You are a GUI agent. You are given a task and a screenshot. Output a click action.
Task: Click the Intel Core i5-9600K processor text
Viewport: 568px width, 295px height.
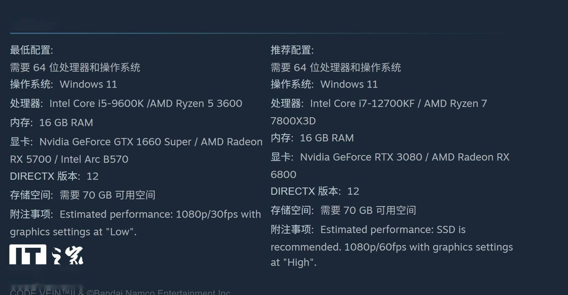[x=97, y=103]
